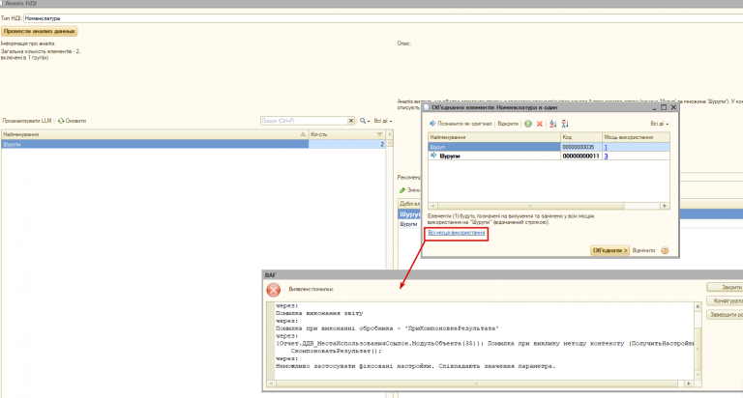Click the 'Об'єднати >' button
This screenshot has width=743, height=398.
tap(609, 250)
